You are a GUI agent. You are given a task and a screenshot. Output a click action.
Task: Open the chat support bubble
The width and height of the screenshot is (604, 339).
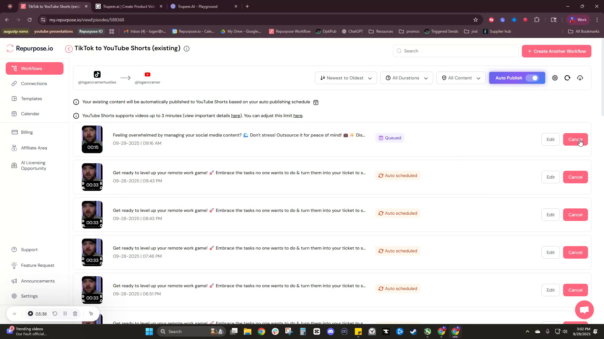[x=584, y=310]
